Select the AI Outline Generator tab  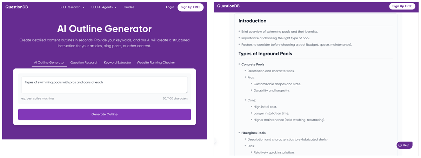click(x=49, y=62)
